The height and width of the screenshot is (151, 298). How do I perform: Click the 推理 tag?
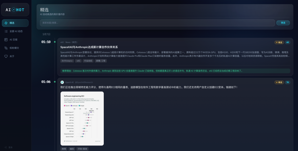point(64,149)
